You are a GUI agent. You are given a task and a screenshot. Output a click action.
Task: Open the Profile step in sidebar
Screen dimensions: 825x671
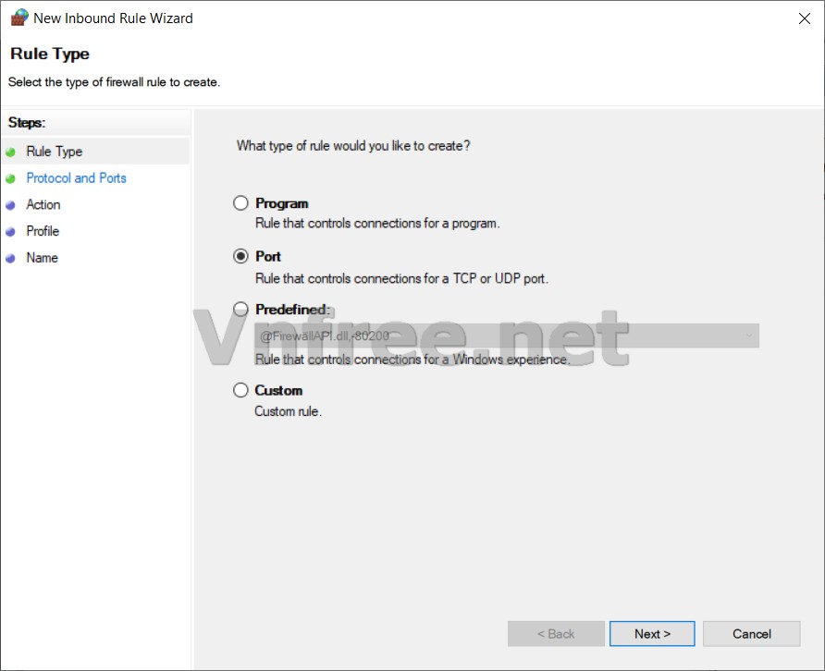[x=43, y=231]
